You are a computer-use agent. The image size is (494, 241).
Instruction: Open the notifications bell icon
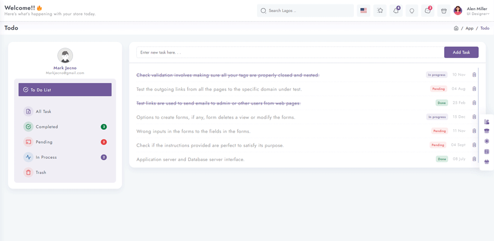point(396,10)
